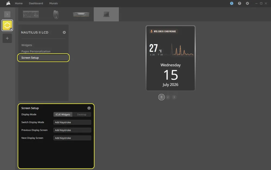271x170 pixels.
Task: Click the temperature graph in preview
Action: 179,49
